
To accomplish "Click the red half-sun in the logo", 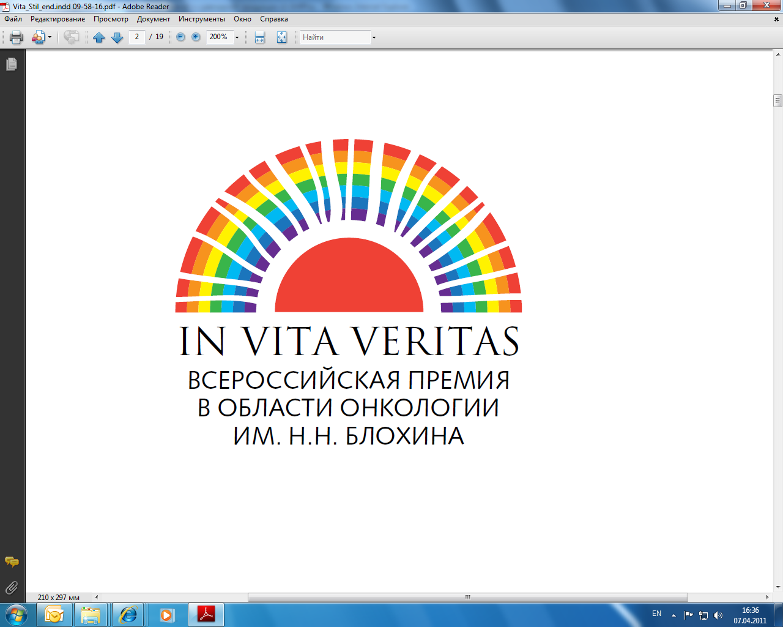I will click(x=349, y=275).
